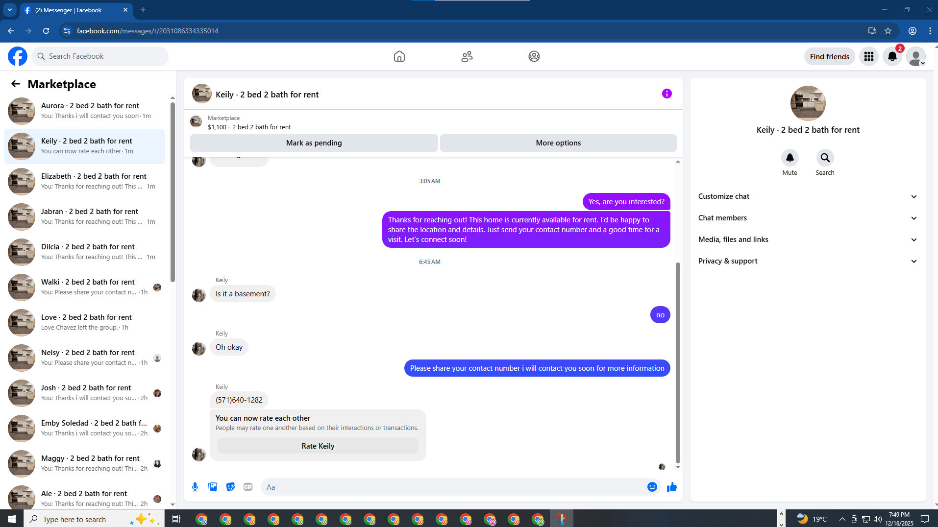Open the Groups icon in top navigation
This screenshot has height=527, width=938.
pyautogui.click(x=534, y=56)
